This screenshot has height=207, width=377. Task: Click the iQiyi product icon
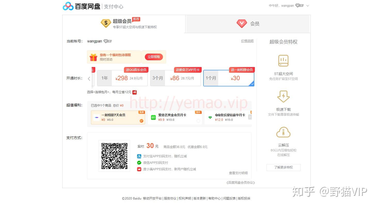click(154, 117)
